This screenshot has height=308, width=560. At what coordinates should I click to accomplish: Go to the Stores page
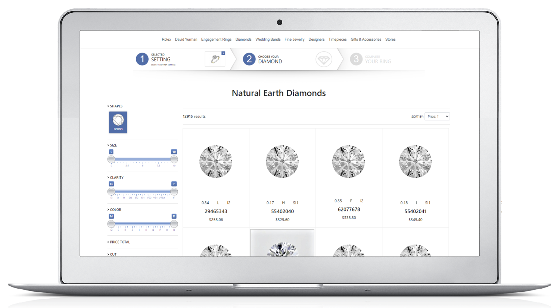[391, 40]
